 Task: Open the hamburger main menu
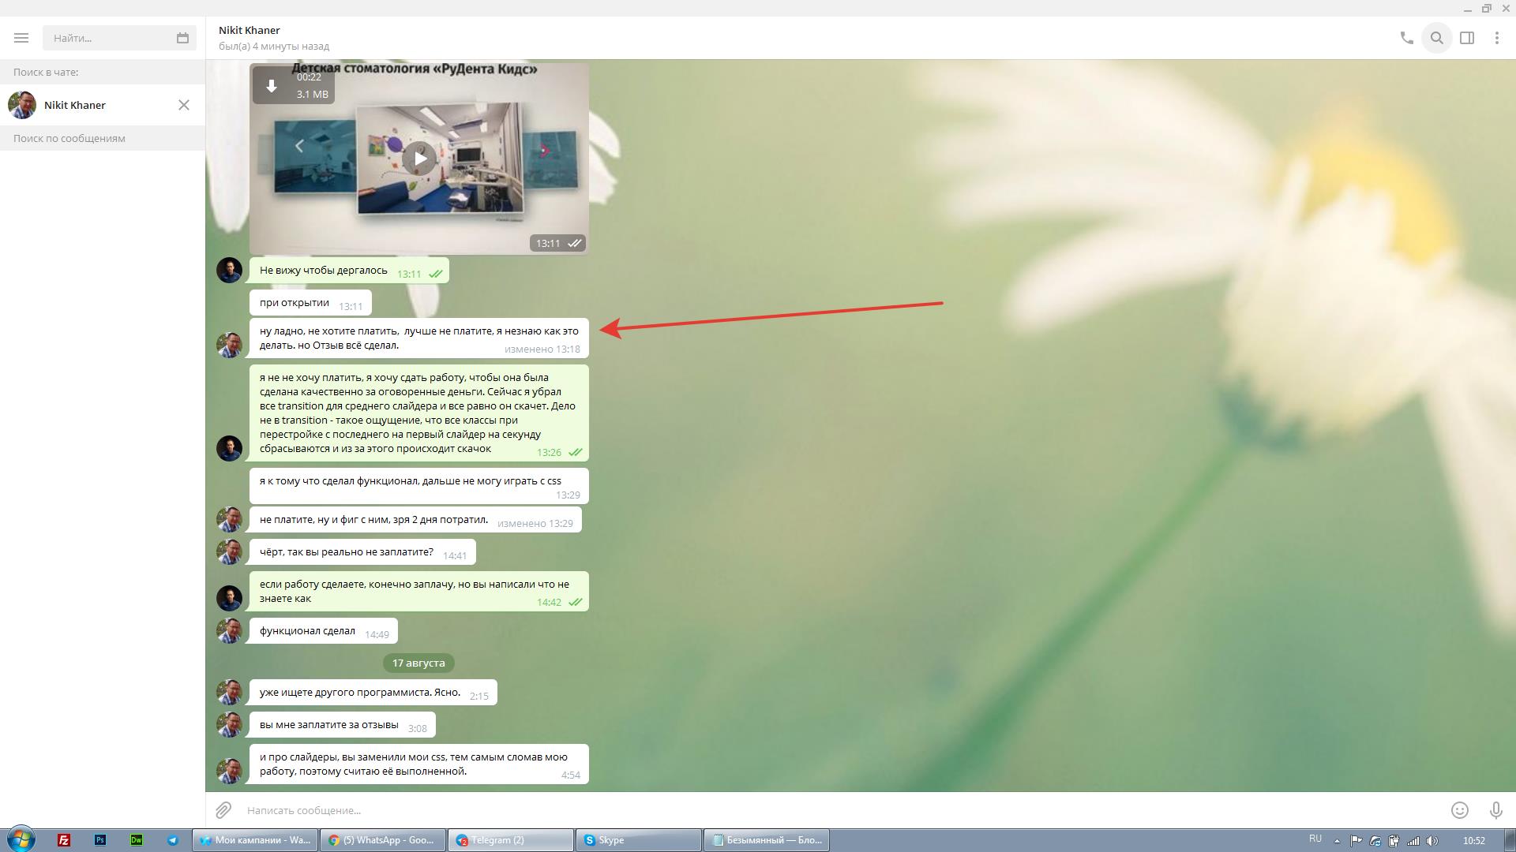[21, 38]
